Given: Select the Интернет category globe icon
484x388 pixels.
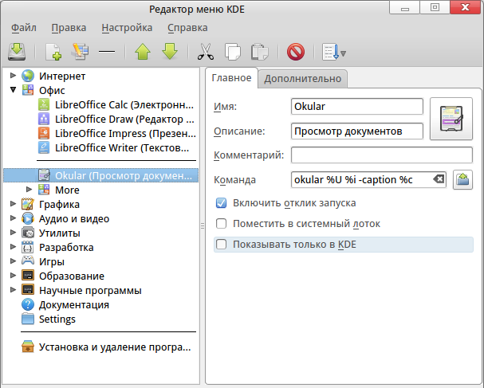Looking at the screenshot, I should point(28,76).
